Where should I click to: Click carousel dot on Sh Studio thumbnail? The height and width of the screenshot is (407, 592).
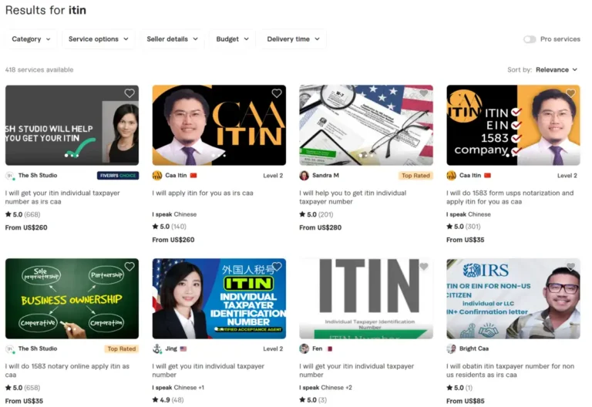pos(67,155)
